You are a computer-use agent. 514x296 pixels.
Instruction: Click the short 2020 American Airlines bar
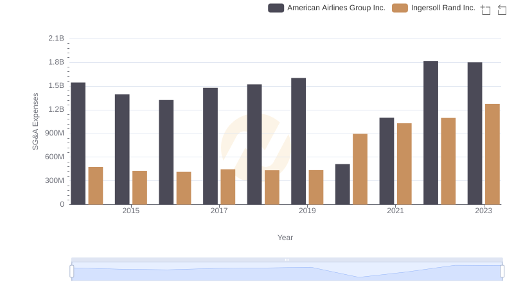pyautogui.click(x=342, y=184)
